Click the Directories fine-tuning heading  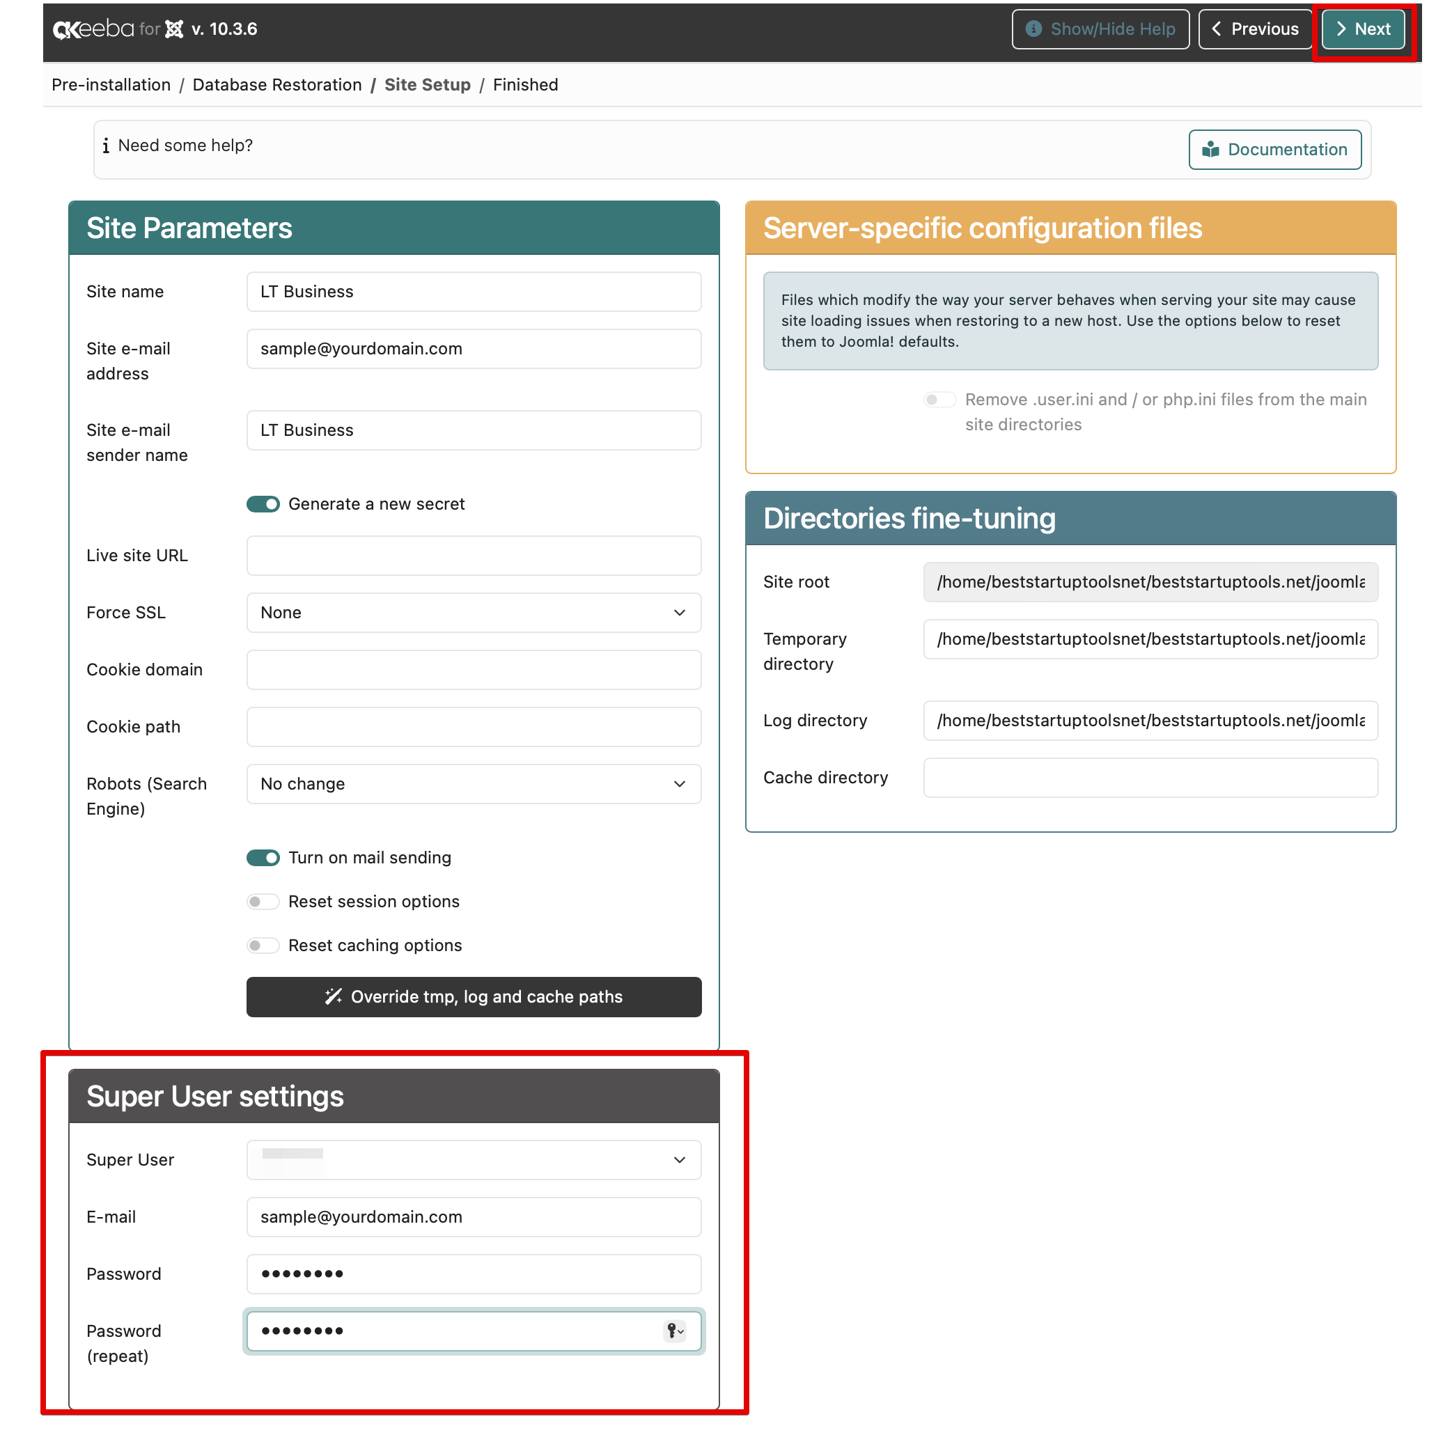coord(909,519)
